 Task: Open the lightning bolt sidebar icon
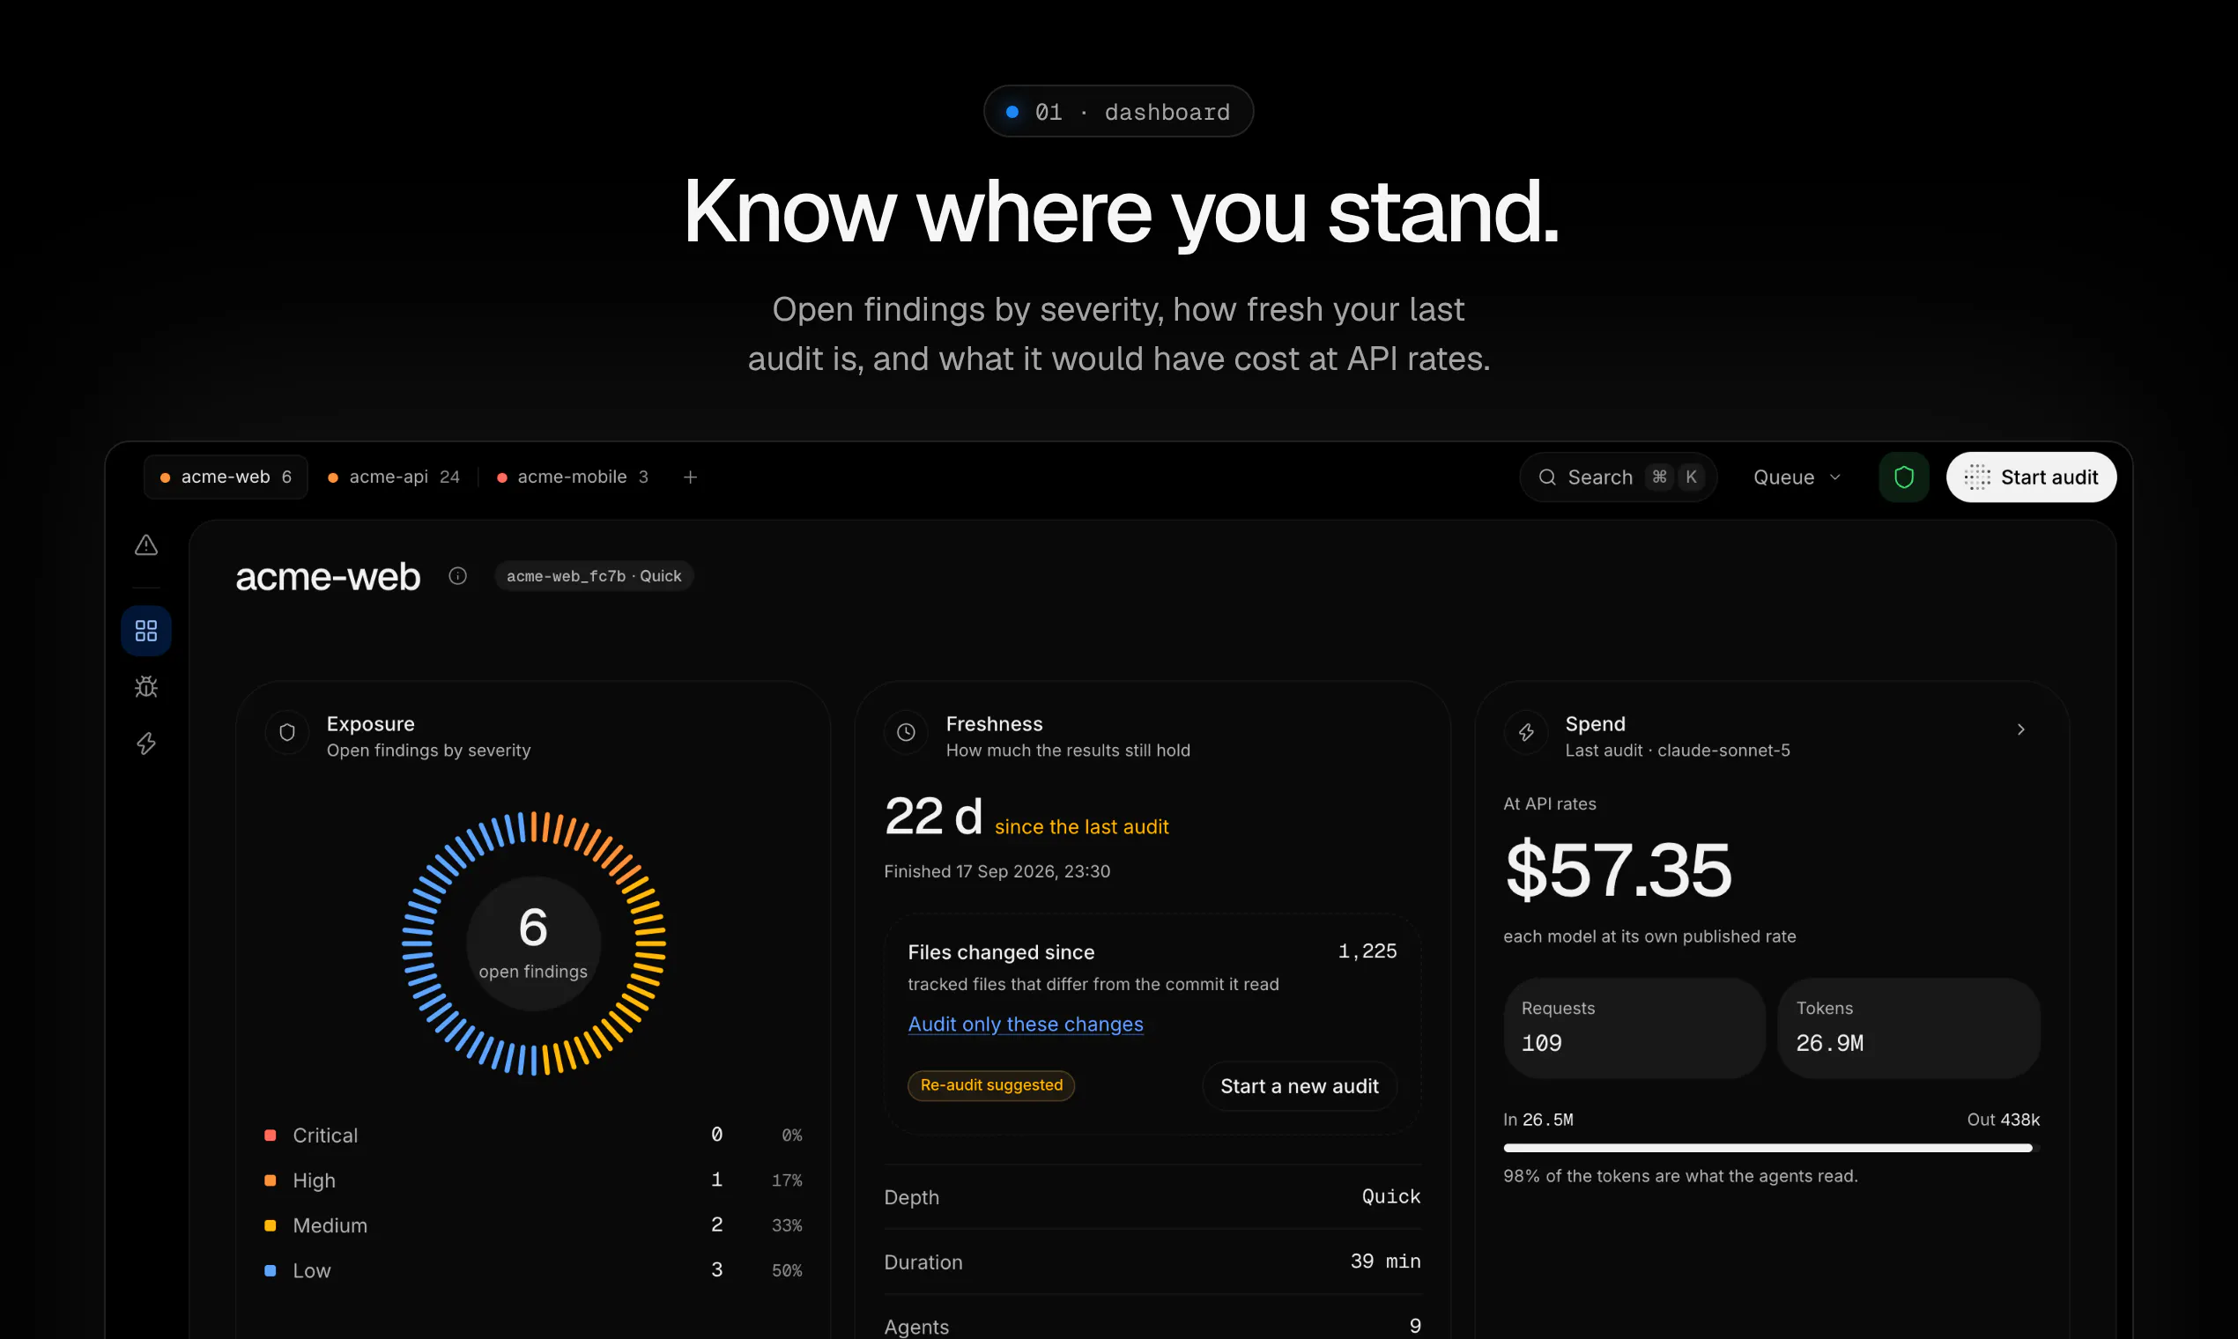(x=146, y=743)
